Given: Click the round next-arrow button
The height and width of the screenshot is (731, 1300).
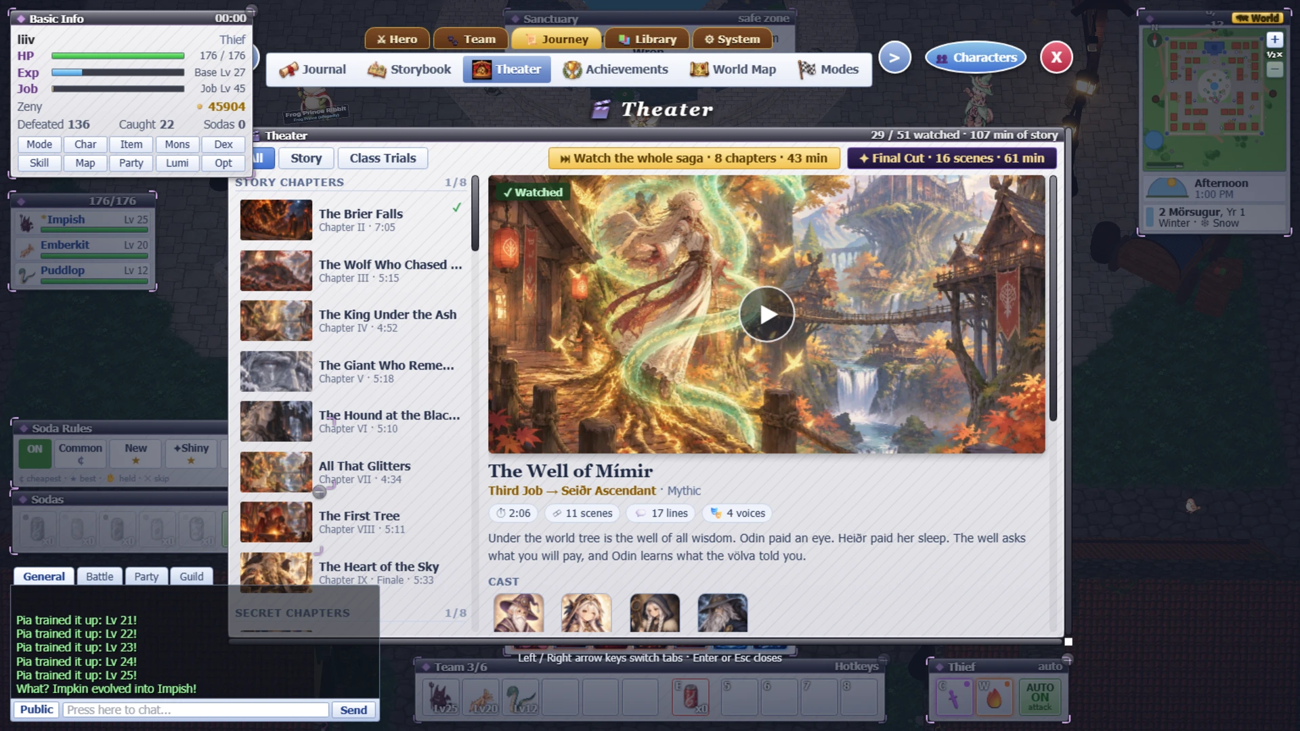Looking at the screenshot, I should [x=894, y=58].
